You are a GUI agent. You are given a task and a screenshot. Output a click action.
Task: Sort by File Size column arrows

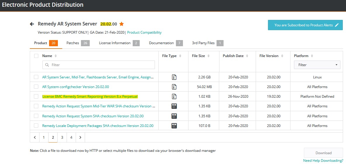pos(209,56)
